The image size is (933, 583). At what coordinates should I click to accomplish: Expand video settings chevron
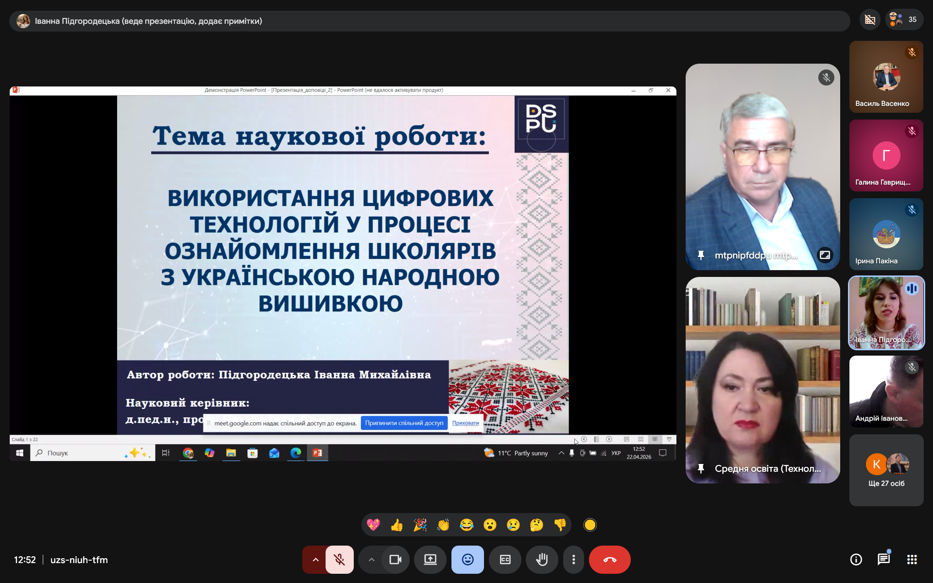(x=371, y=560)
